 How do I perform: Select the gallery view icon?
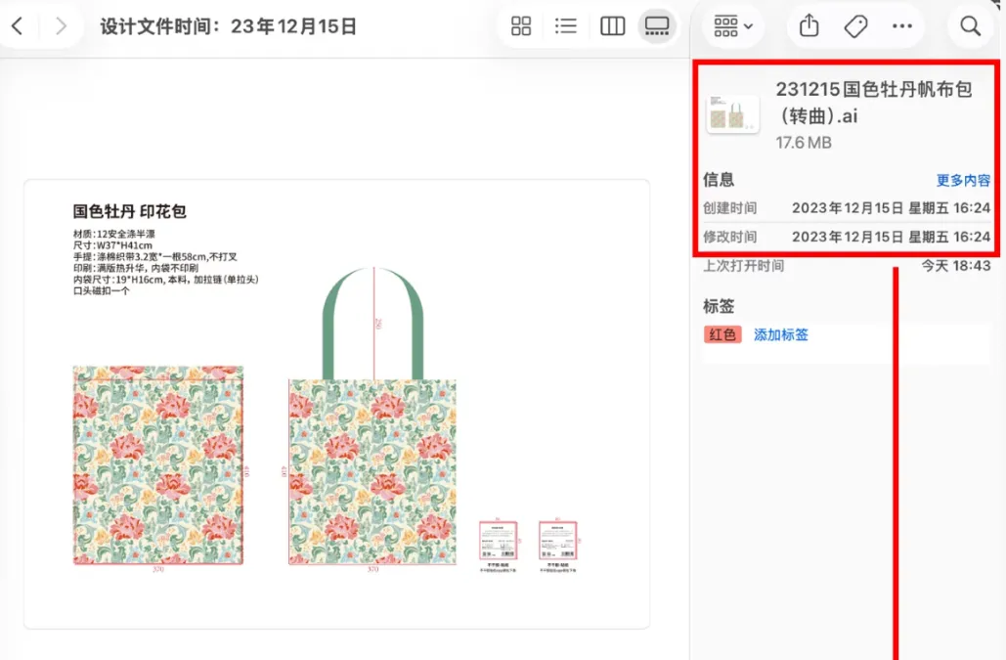tap(657, 26)
